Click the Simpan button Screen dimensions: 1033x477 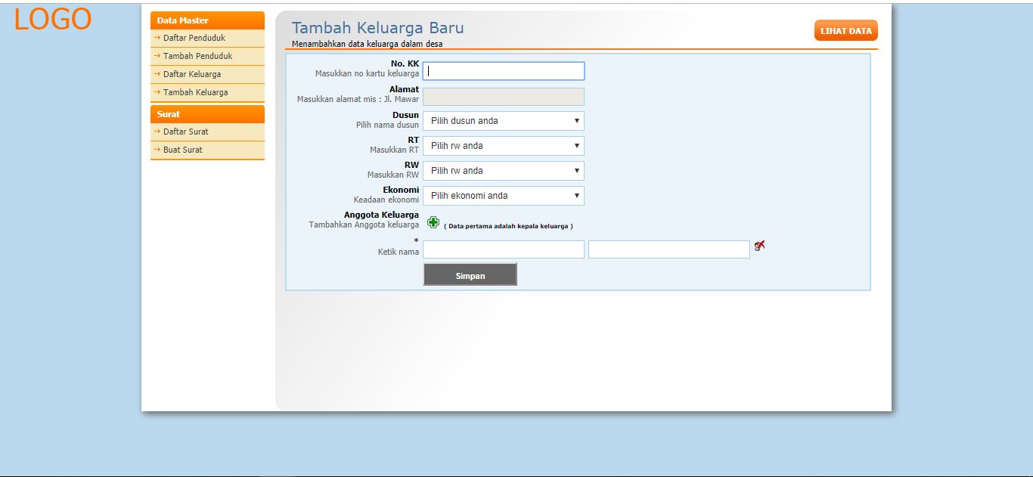[x=470, y=274]
